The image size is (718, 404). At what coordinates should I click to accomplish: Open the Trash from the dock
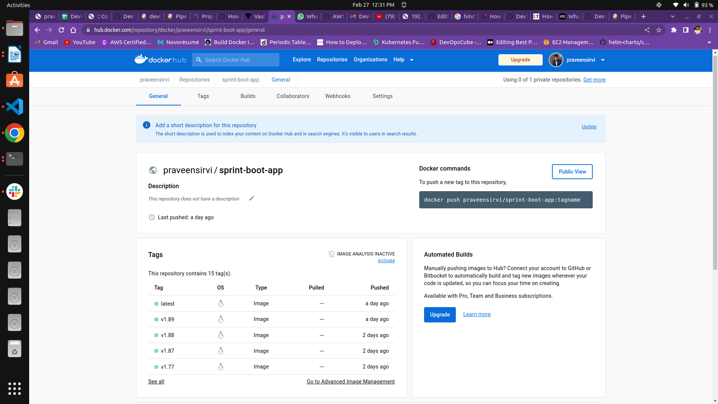click(x=15, y=349)
